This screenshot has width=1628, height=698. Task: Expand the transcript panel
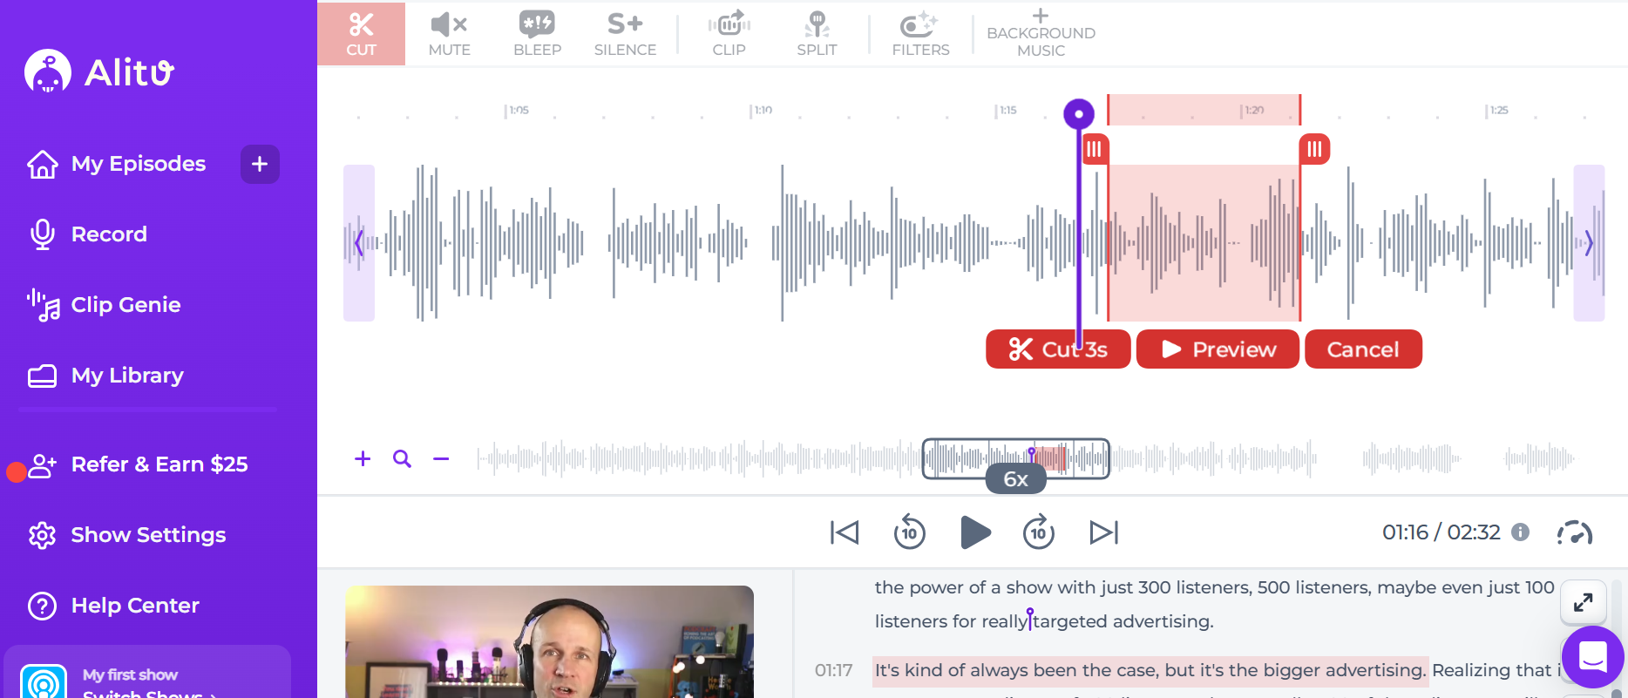1583,602
